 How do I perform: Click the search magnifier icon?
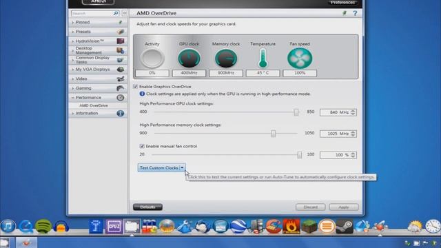[x=116, y=13]
